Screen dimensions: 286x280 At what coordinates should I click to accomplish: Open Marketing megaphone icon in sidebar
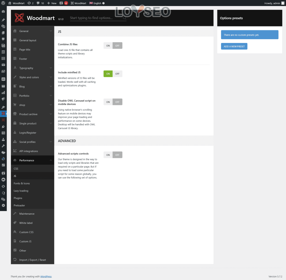(3, 99)
